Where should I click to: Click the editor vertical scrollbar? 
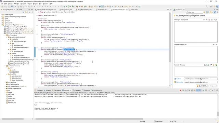coord(170,38)
